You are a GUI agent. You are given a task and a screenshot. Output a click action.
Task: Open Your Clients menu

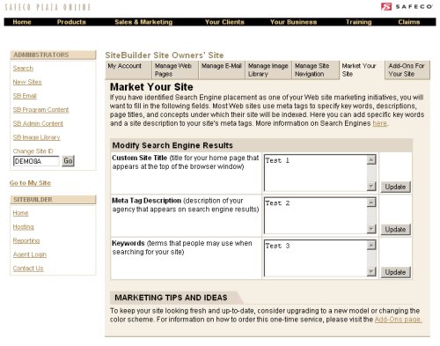(x=224, y=22)
